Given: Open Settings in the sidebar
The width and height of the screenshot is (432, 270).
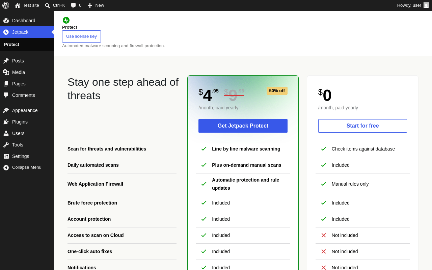Looking at the screenshot, I should point(27,156).
